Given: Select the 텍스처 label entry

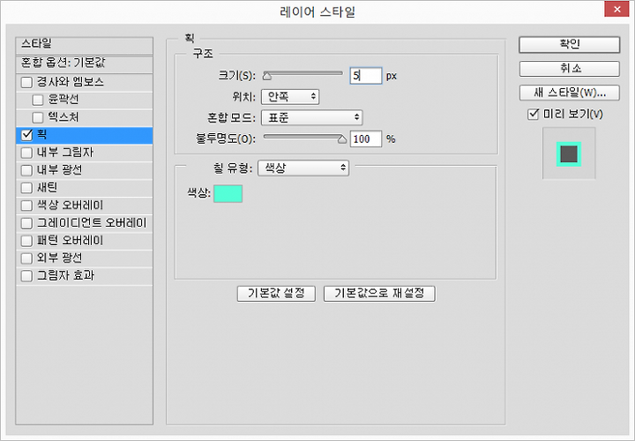Looking at the screenshot, I should pyautogui.click(x=63, y=117).
